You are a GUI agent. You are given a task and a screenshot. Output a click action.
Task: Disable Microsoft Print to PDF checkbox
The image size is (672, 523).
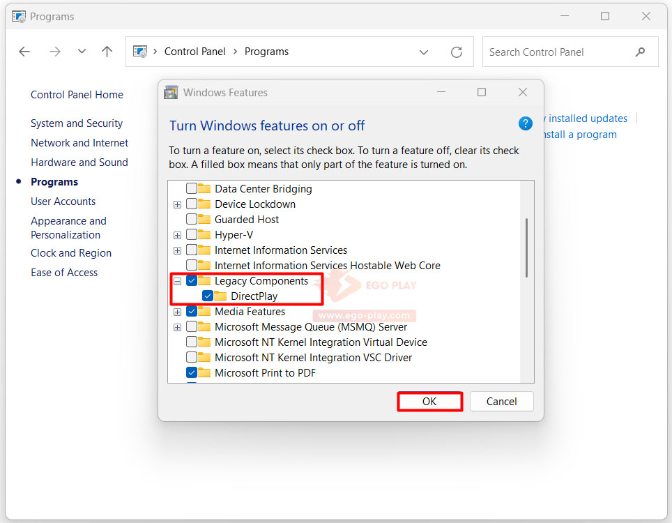tap(192, 373)
